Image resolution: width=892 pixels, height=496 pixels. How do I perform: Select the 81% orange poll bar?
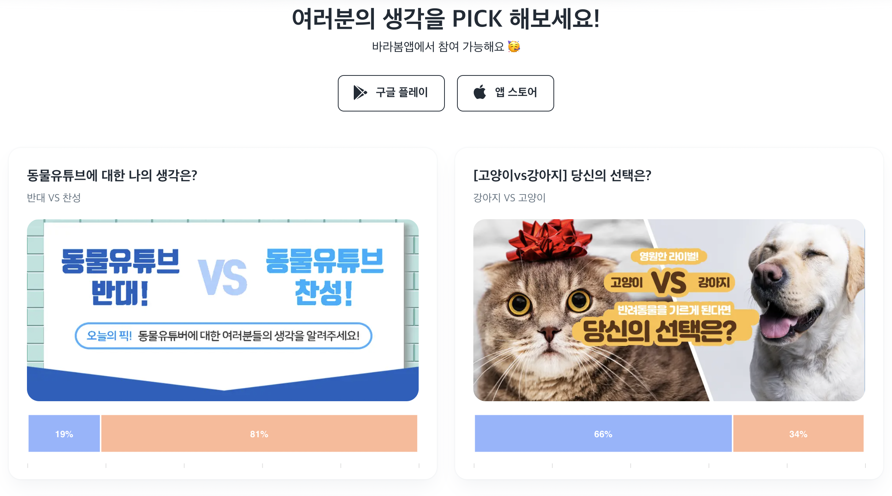[x=259, y=433]
